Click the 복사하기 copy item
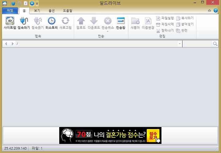221x153 pixels. coord(185,18)
